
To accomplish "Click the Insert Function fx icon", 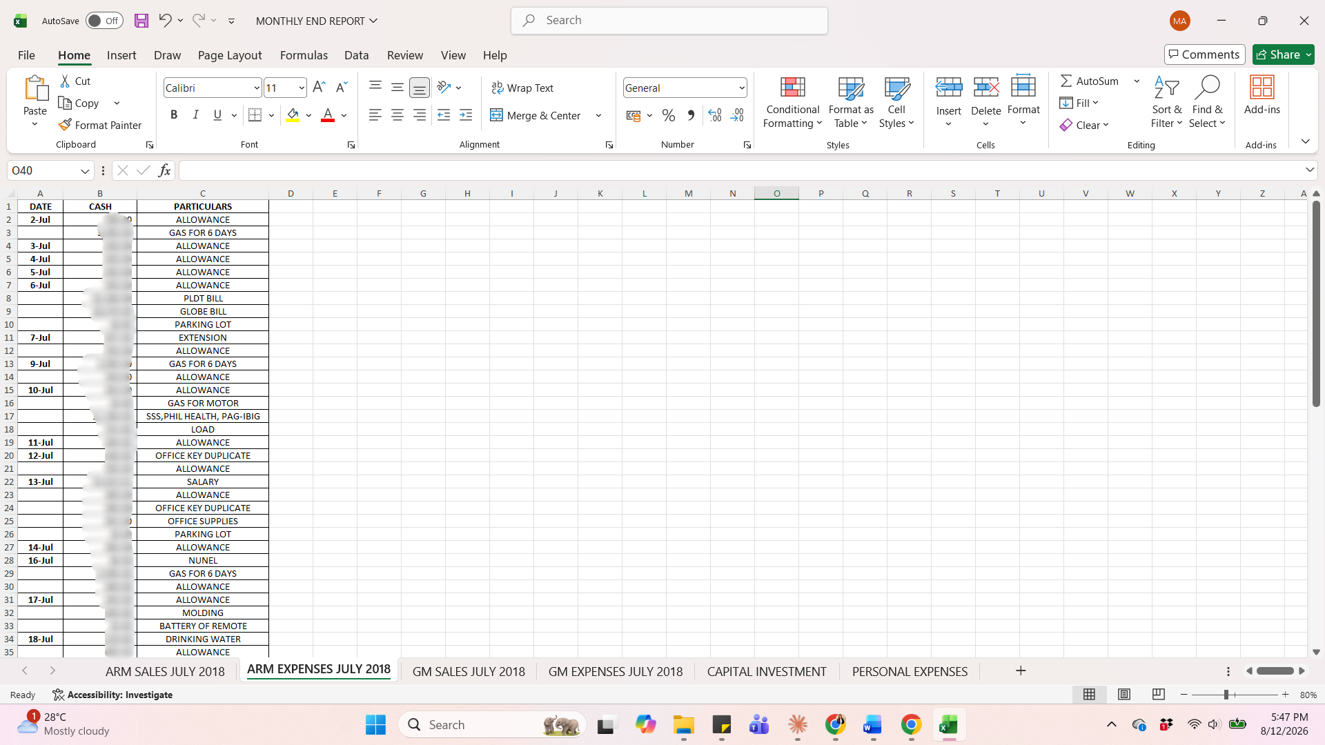I will (164, 170).
